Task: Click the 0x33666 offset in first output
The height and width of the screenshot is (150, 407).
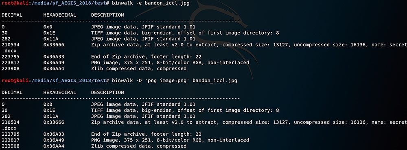Action: coord(54,45)
